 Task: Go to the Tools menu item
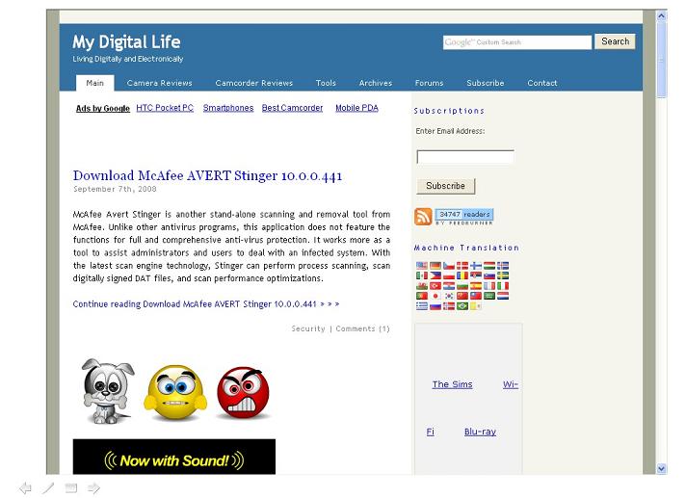tap(326, 83)
